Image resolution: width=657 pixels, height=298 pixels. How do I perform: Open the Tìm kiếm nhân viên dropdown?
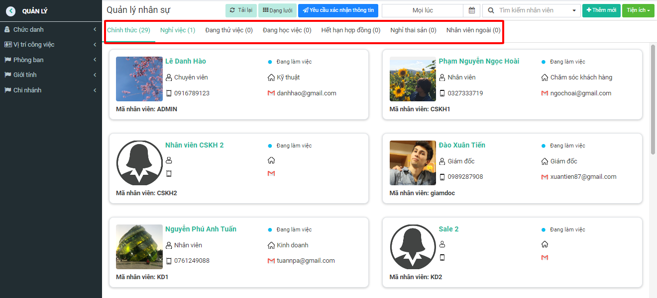point(531,10)
